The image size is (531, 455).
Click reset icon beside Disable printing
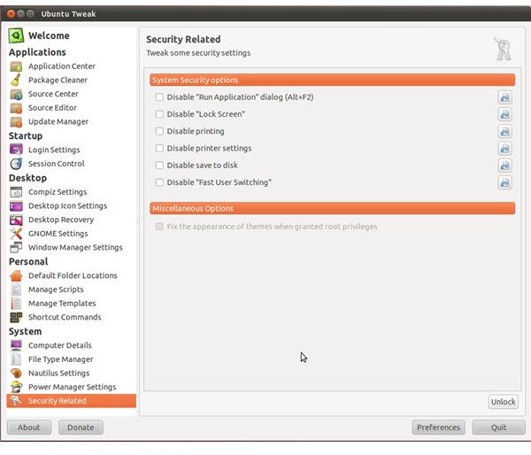point(504,131)
